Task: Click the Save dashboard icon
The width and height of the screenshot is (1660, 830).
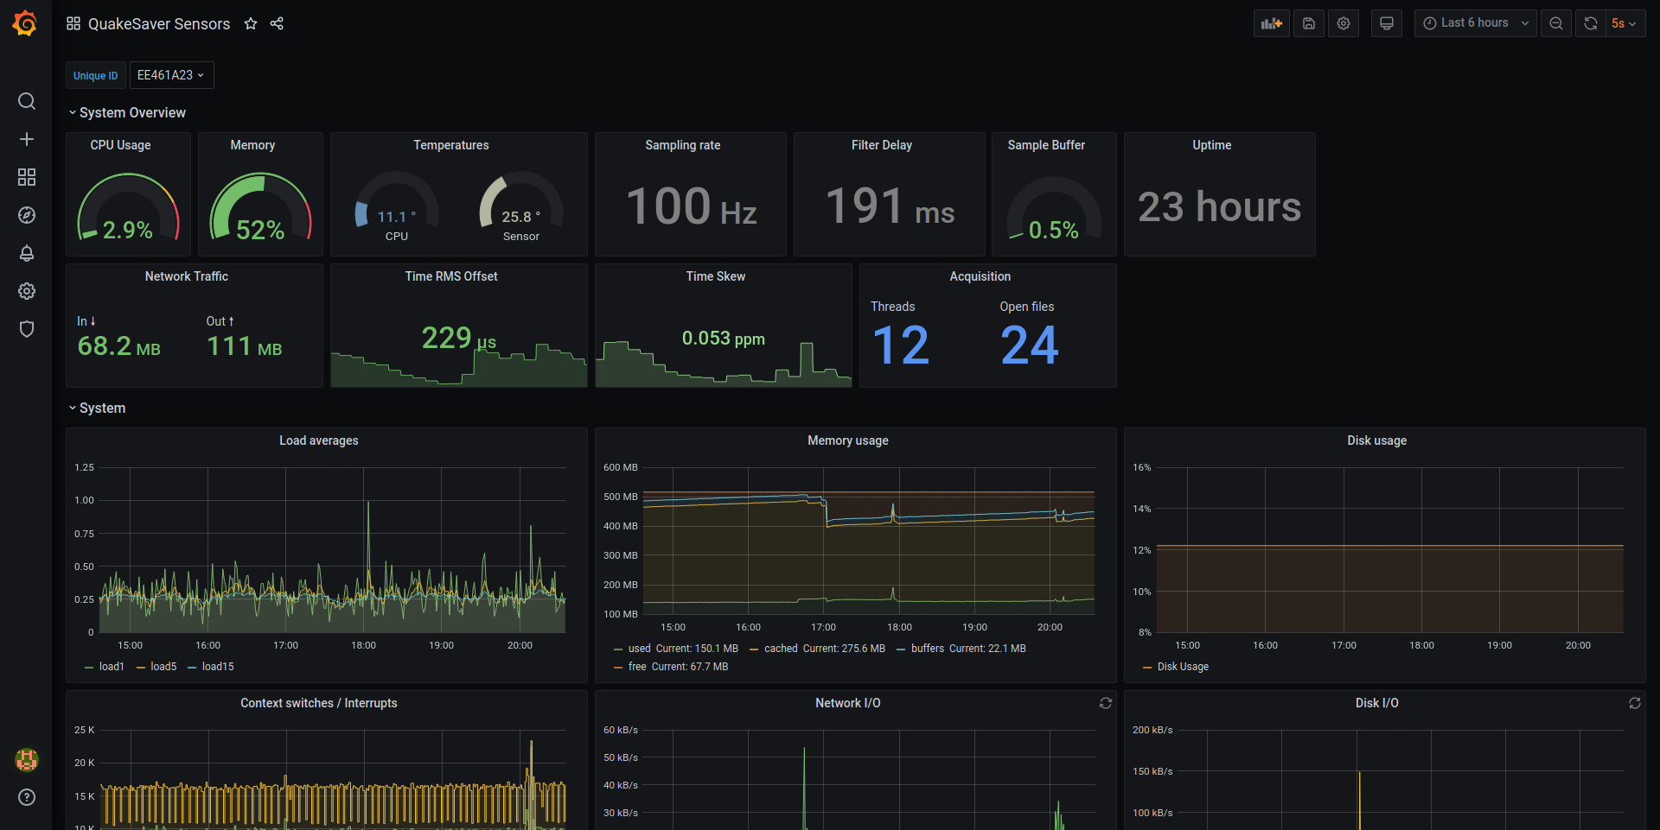Action: click(1308, 23)
